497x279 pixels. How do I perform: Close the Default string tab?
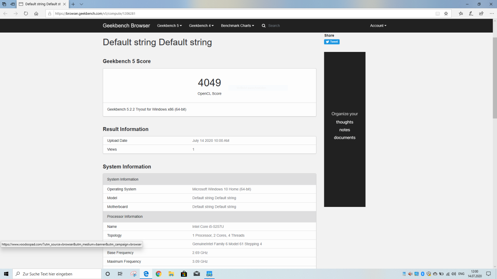coord(65,4)
